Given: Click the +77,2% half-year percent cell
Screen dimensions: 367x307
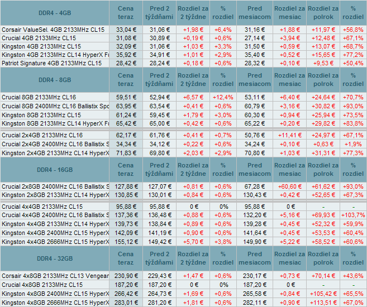Looking at the screenshot, I should coord(353,55).
